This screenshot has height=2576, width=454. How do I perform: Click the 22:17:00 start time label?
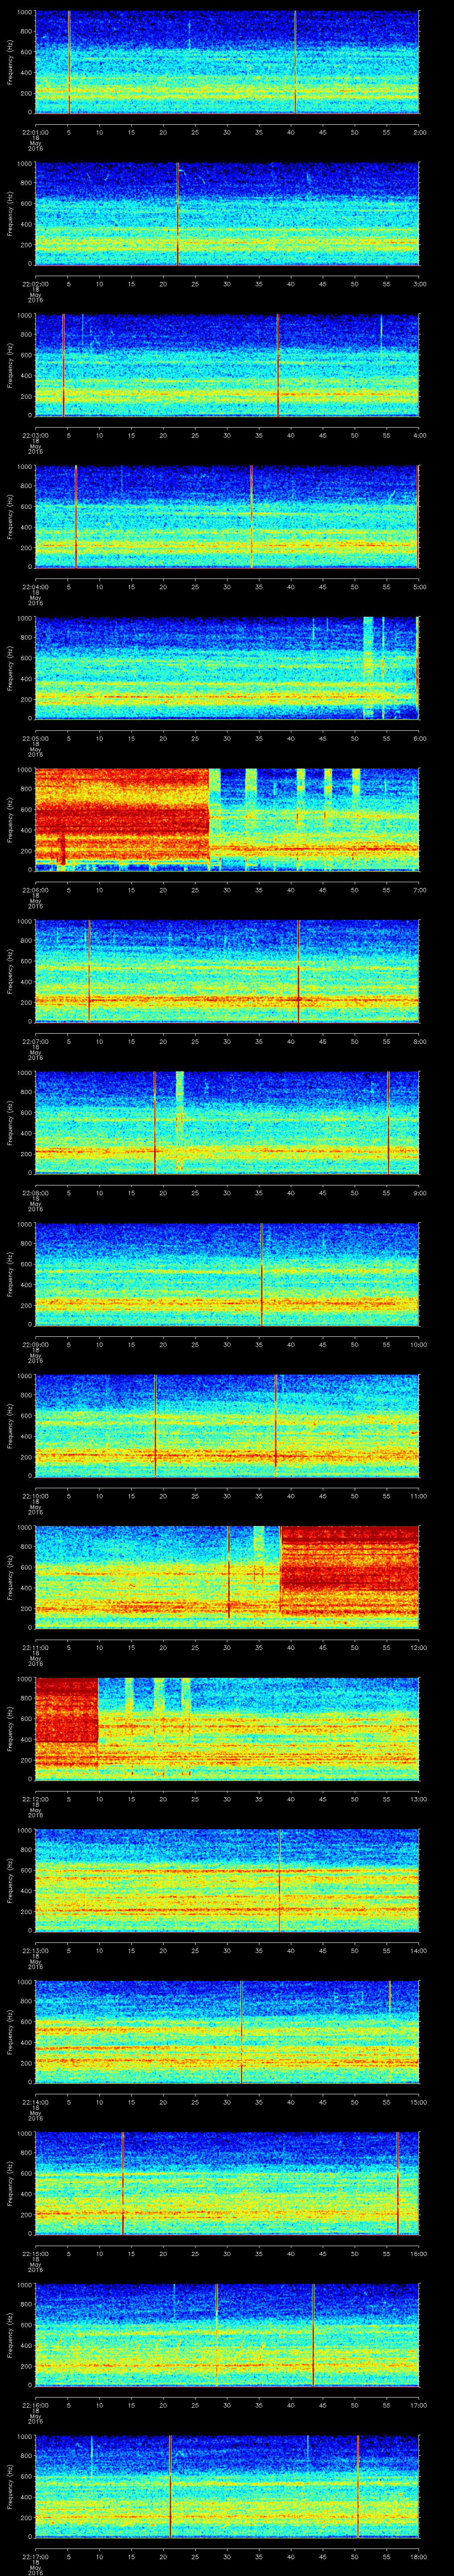[x=35, y=2556]
